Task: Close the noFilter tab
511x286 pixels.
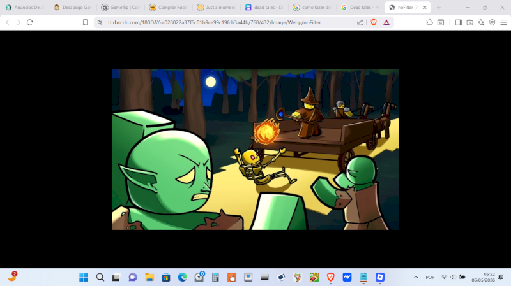Action: pos(425,7)
